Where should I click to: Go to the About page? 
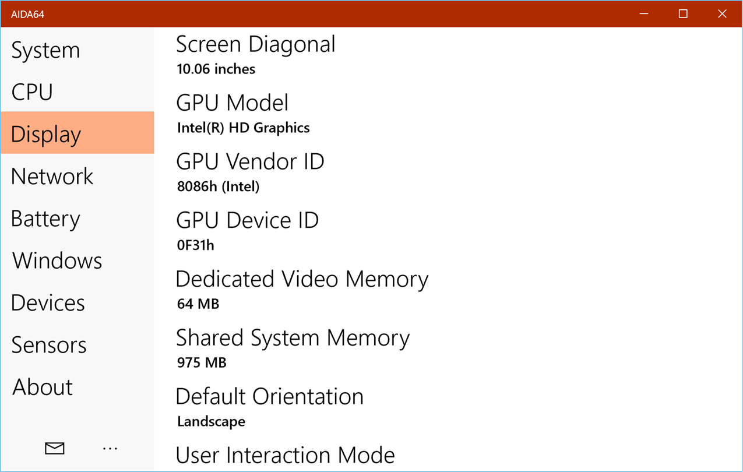click(43, 387)
